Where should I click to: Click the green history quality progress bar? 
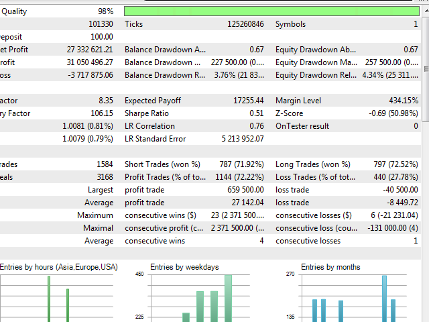click(x=271, y=11)
